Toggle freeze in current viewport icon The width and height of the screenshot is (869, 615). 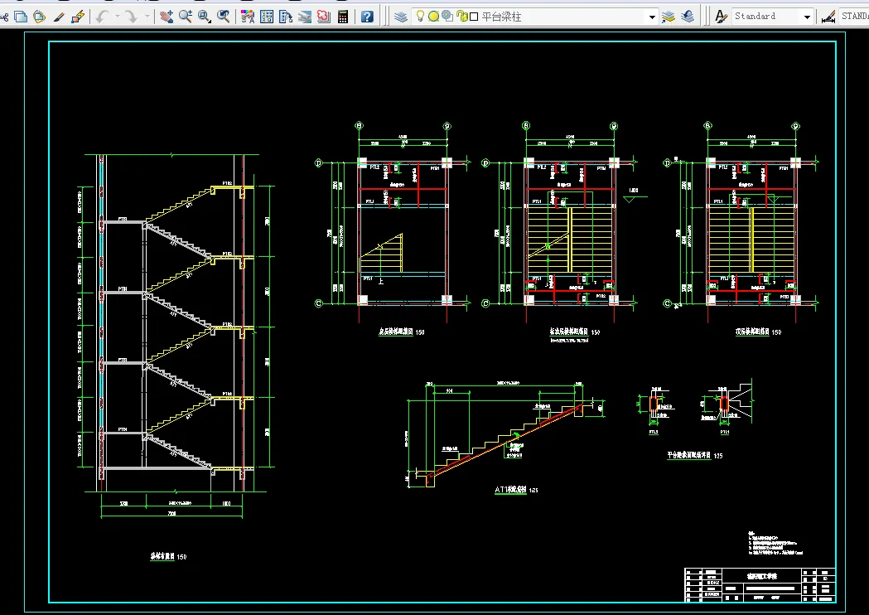[x=447, y=16]
